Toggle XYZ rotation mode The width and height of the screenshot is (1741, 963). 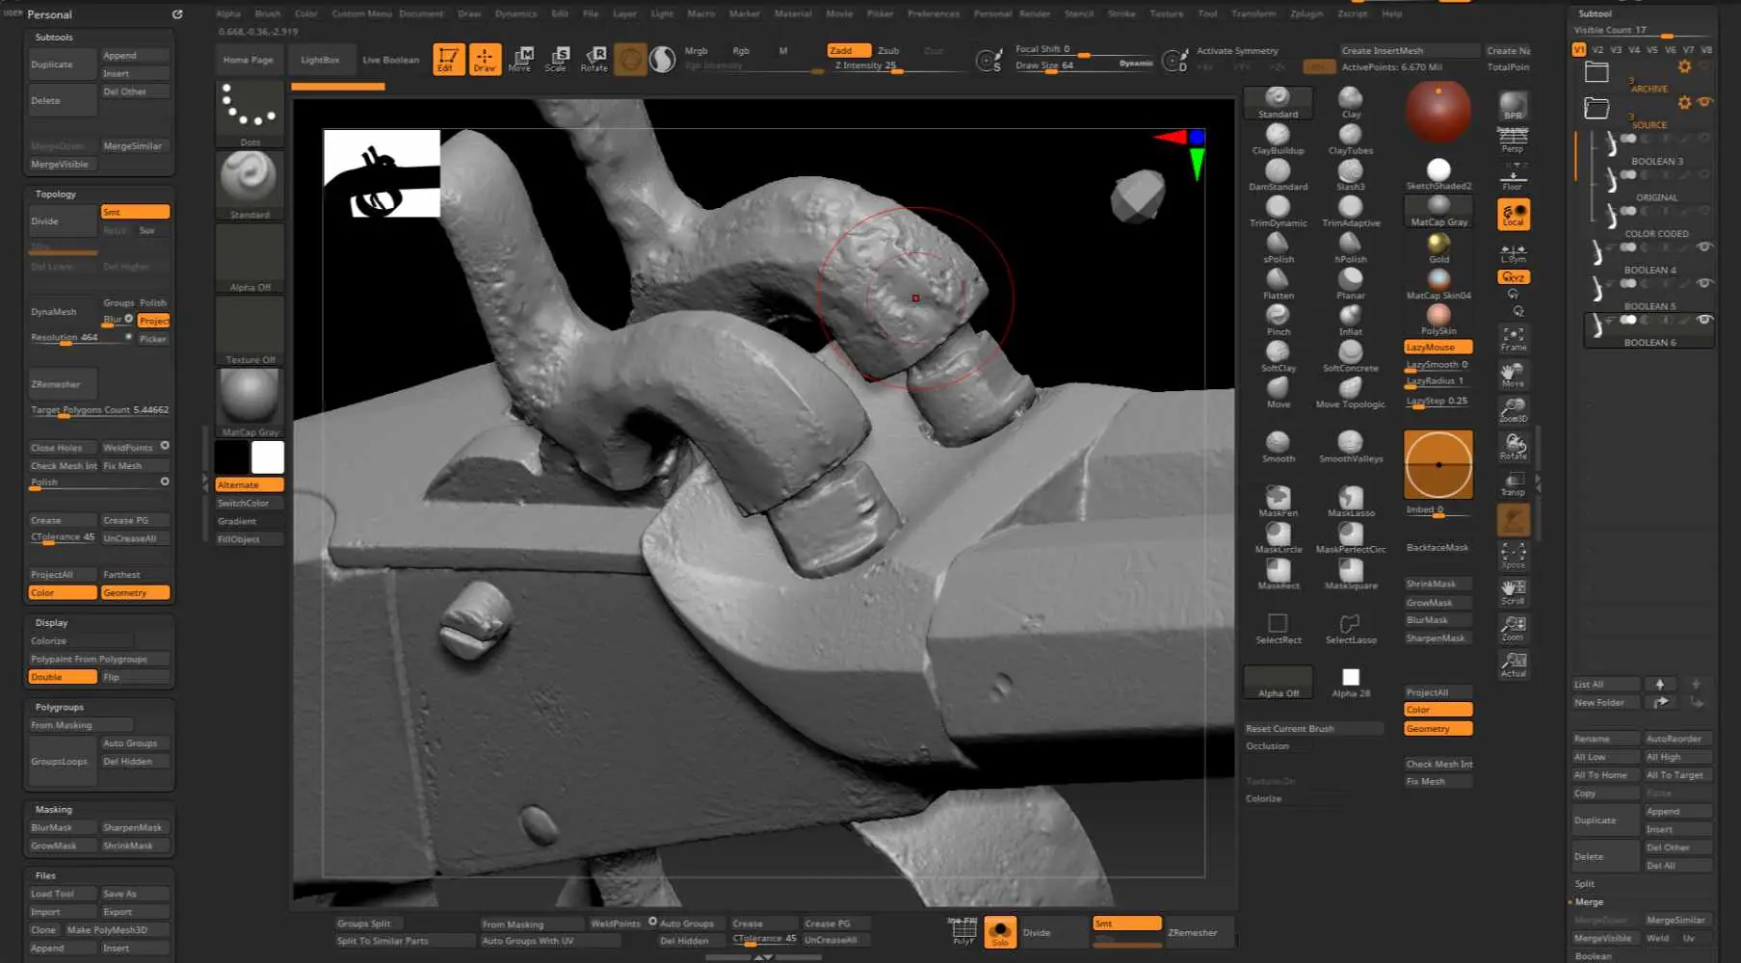click(1514, 277)
